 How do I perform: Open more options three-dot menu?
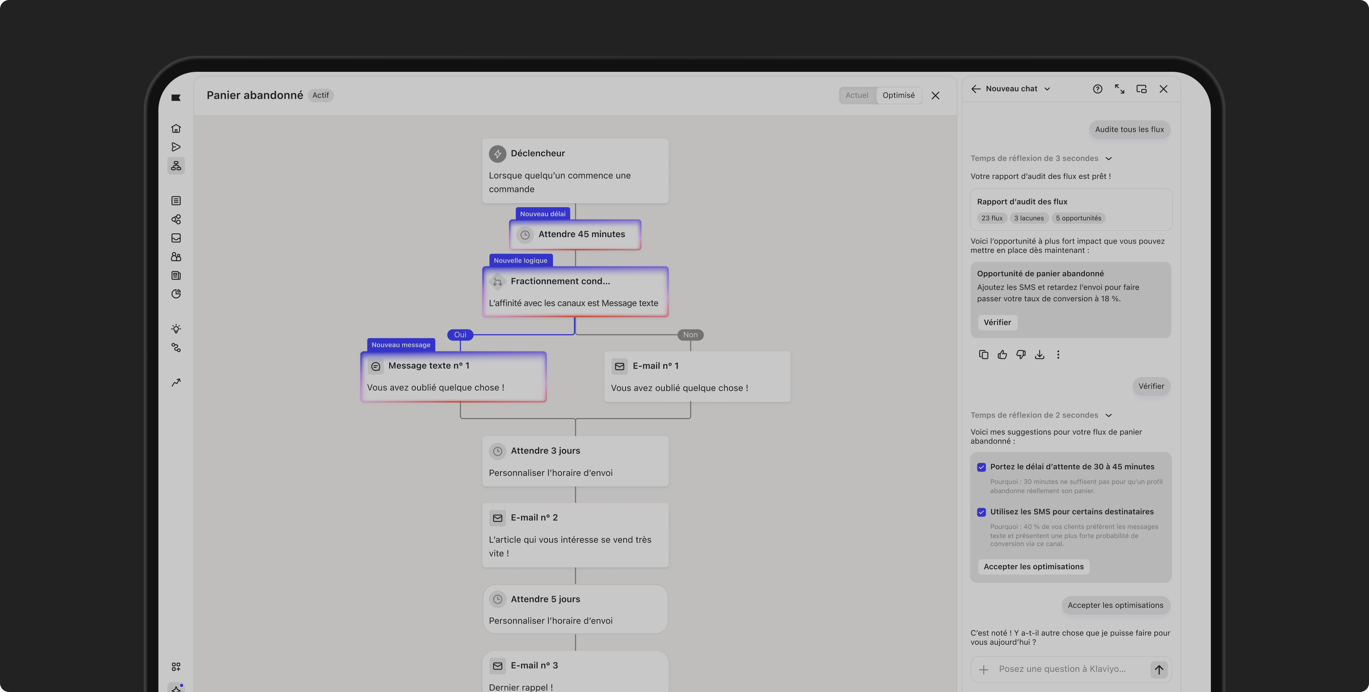tap(1058, 355)
